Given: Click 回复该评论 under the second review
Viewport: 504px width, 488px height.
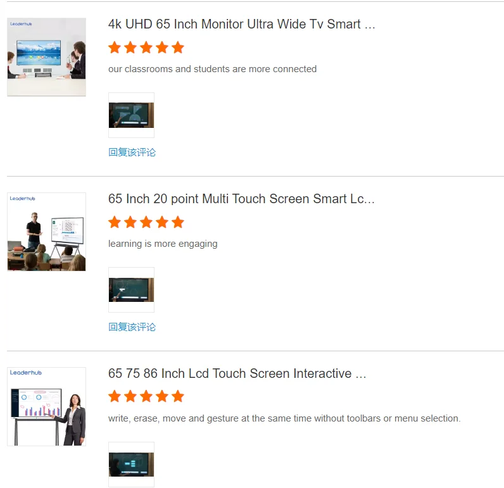Looking at the screenshot, I should [132, 327].
